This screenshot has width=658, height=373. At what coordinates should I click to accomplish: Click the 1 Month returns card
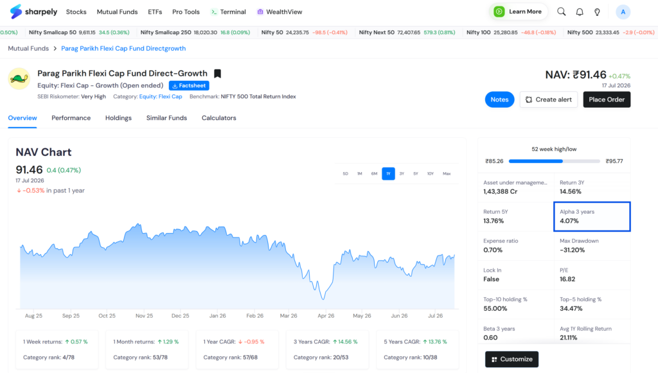pos(147,349)
